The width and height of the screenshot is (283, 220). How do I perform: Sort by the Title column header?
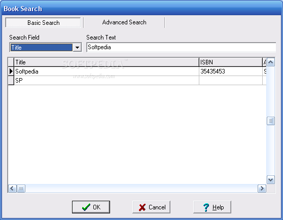(x=107, y=62)
